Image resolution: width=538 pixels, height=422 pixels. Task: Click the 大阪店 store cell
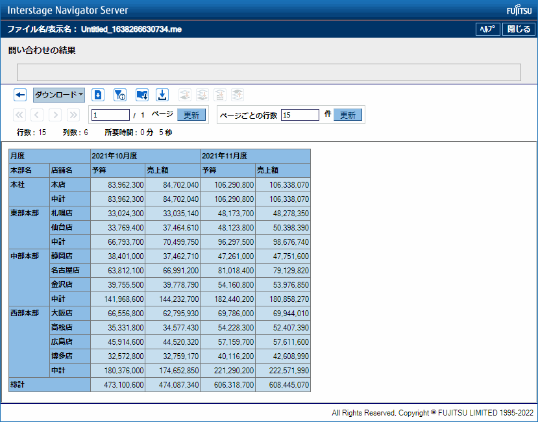(70, 313)
